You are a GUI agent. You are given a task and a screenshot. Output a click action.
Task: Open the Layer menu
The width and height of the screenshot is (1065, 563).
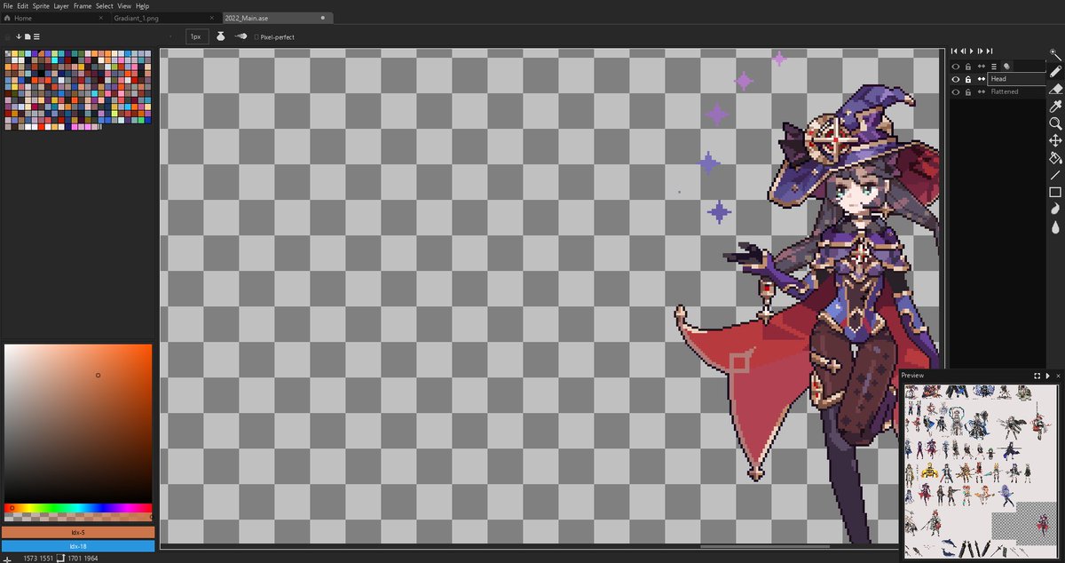pyautogui.click(x=61, y=5)
